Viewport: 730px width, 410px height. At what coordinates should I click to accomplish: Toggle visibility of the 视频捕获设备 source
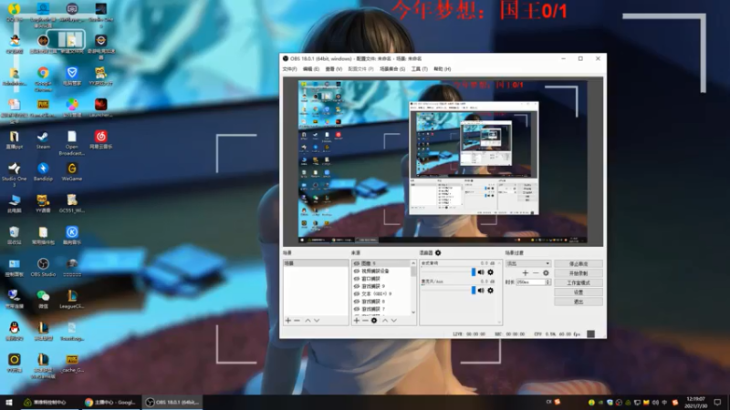tap(357, 271)
